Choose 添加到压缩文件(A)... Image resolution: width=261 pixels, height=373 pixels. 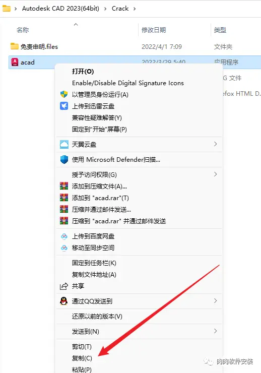[99, 186]
